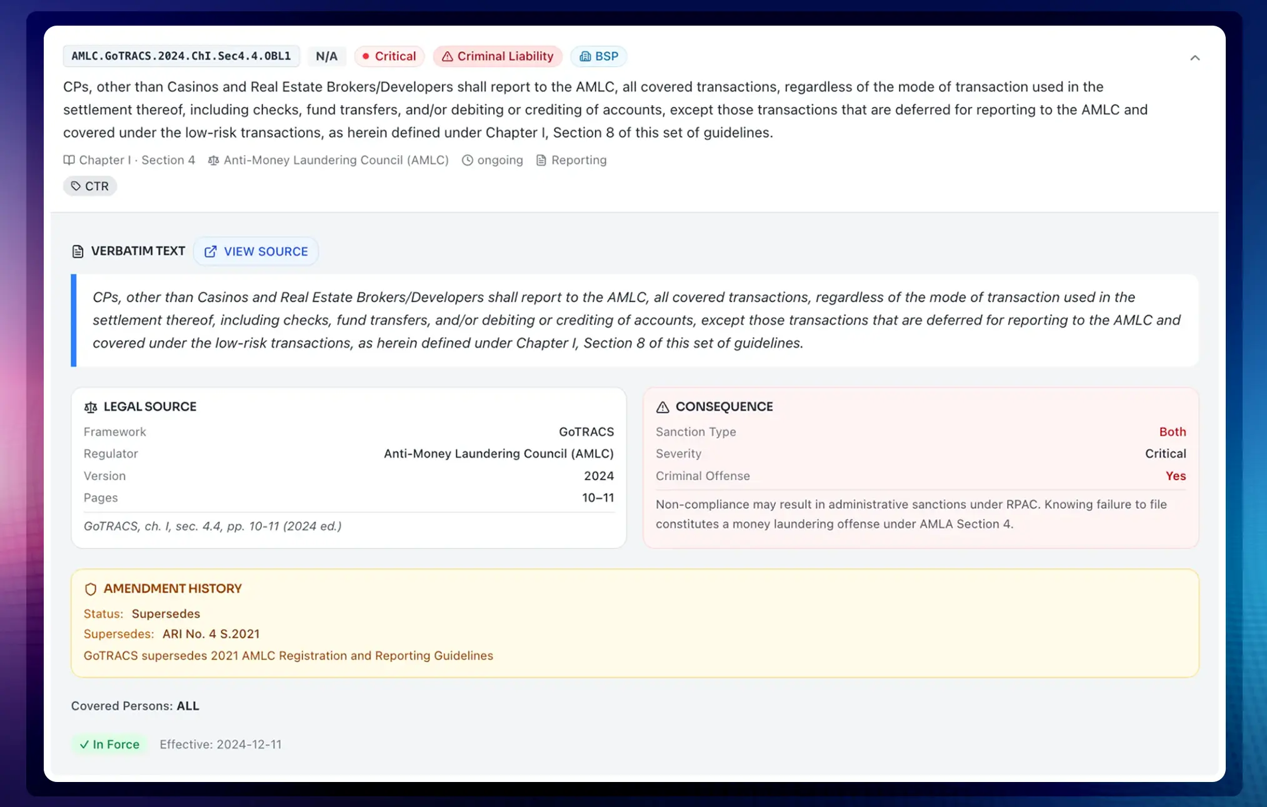
Task: Click the ARI No. 4 S.2021 reference
Action: coord(211,633)
